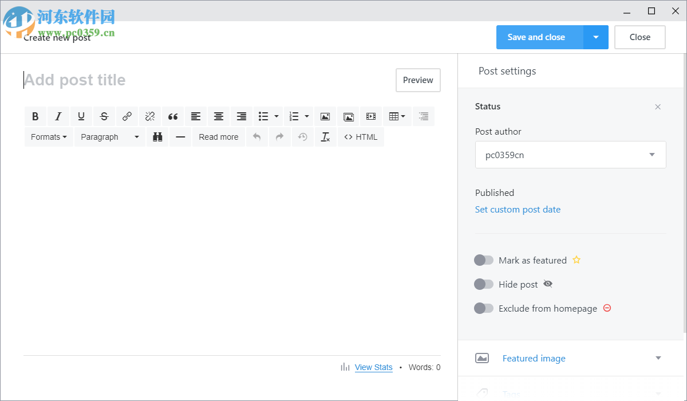Toggle Exclude from homepage
The image size is (687, 401).
(x=484, y=308)
